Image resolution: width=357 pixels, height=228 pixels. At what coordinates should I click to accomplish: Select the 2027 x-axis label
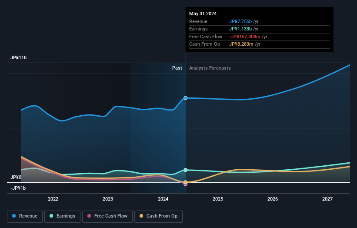click(x=327, y=199)
